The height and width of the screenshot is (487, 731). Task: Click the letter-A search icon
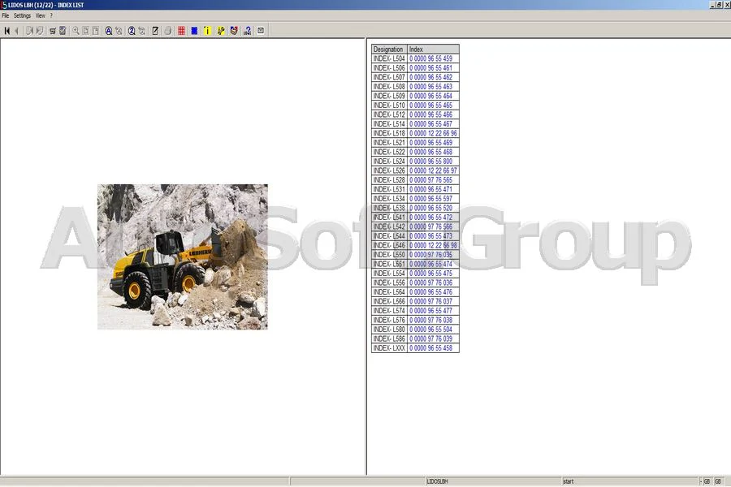click(108, 30)
